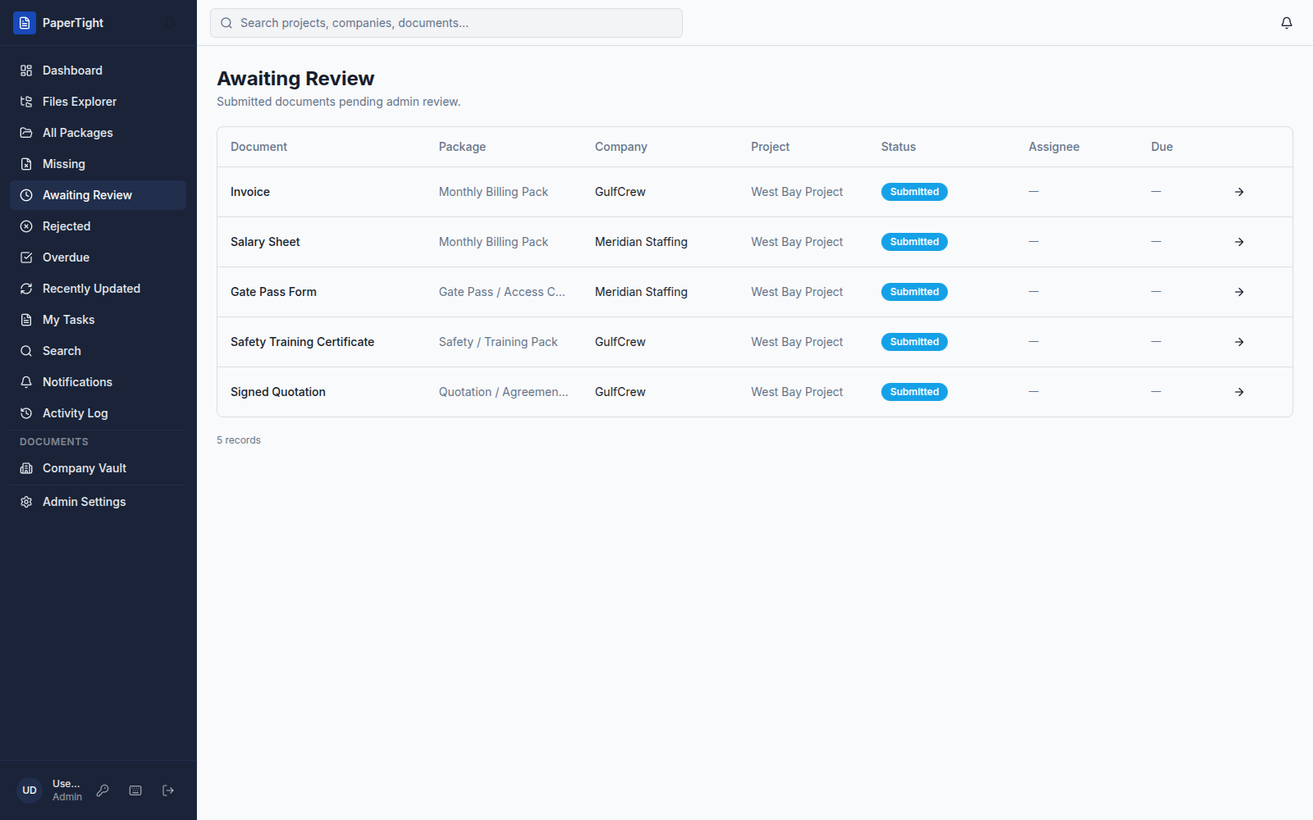Click the log out icon
Viewport: 1313px width, 820px height.
point(168,790)
